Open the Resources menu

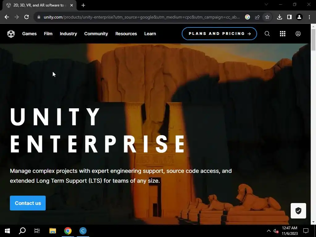click(126, 34)
